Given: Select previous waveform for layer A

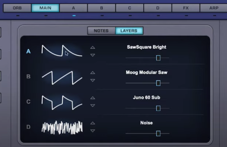Looking at the screenshot, I should click(93, 47).
